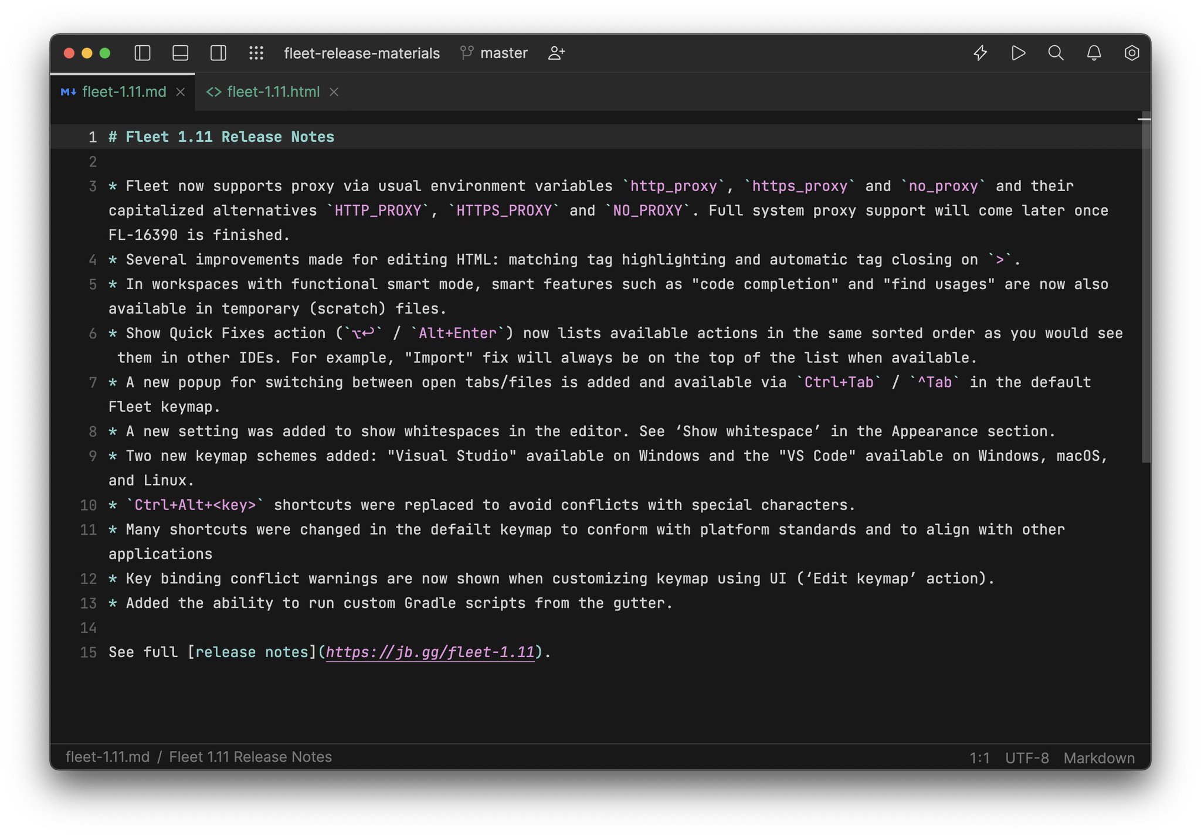Select the fleet-1.11.md tab
This screenshot has width=1201, height=836.
pos(123,92)
